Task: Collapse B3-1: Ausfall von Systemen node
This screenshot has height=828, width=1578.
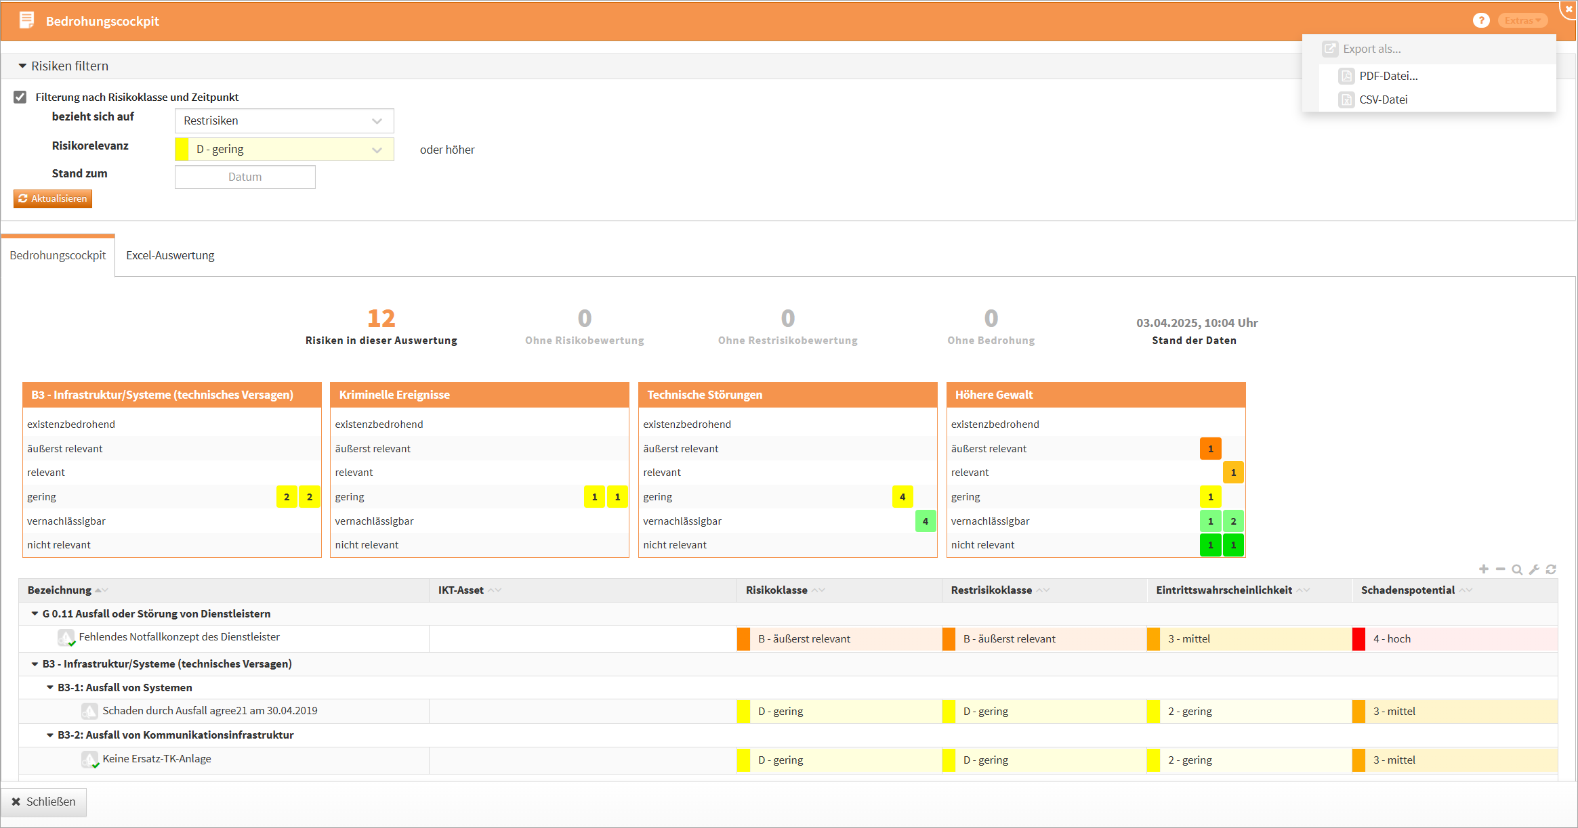Action: [x=49, y=687]
